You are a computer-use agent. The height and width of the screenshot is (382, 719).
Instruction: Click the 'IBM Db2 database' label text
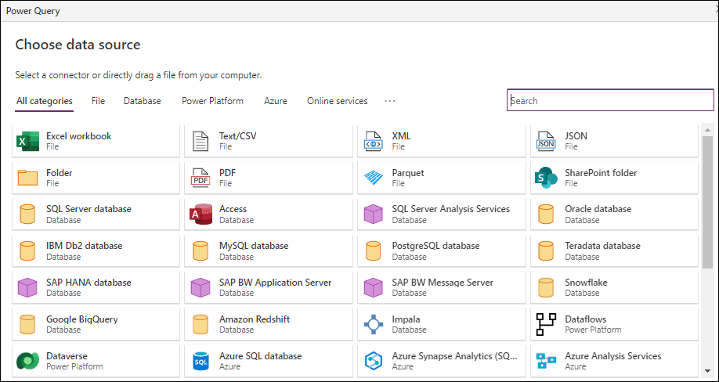(x=85, y=246)
